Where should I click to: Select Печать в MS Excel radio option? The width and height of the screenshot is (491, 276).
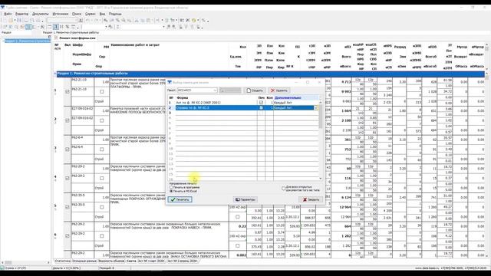[x=171, y=191]
